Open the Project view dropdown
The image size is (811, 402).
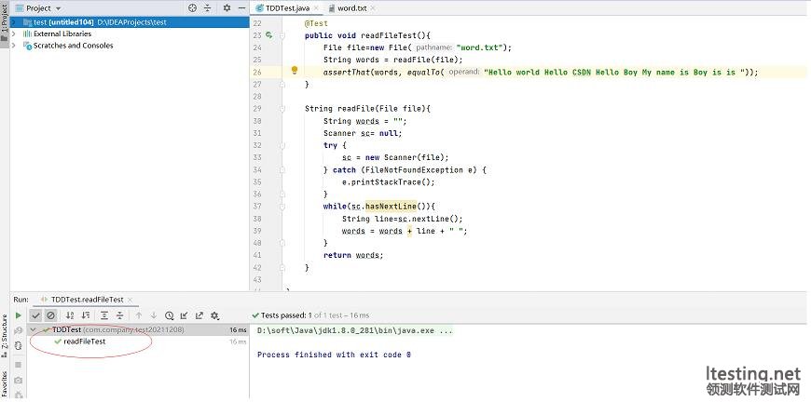[58, 8]
